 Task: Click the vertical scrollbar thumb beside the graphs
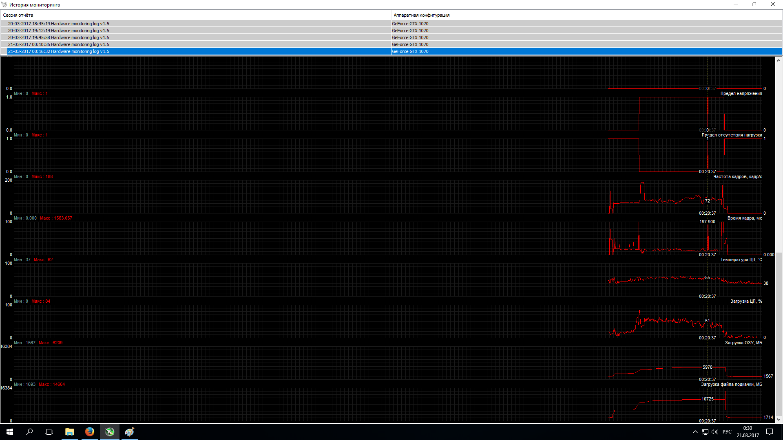click(x=779, y=334)
